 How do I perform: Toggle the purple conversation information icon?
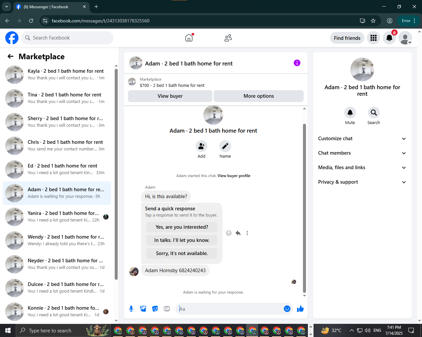click(297, 63)
